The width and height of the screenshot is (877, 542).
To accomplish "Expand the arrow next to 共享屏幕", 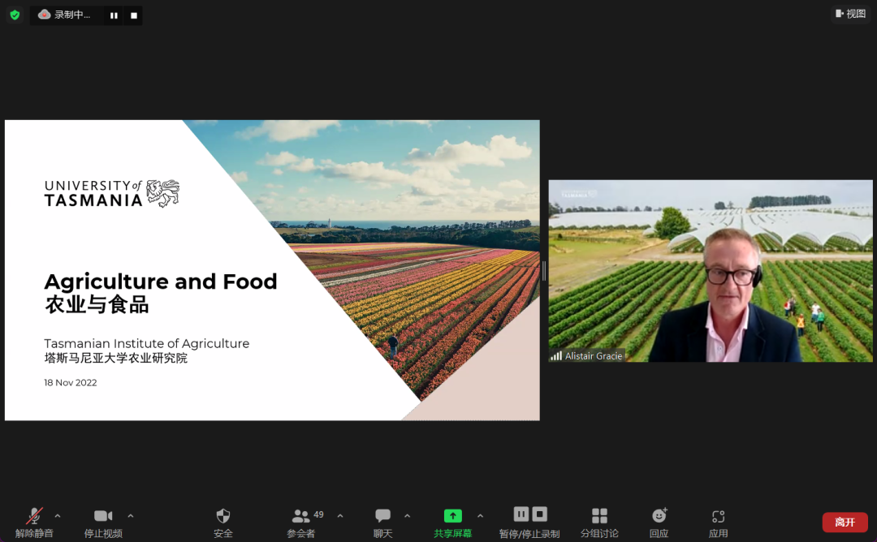I will (x=480, y=515).
